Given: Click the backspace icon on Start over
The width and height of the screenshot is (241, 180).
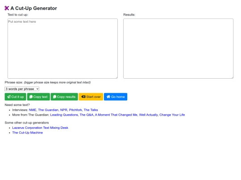Looking at the screenshot, I should (83, 97).
